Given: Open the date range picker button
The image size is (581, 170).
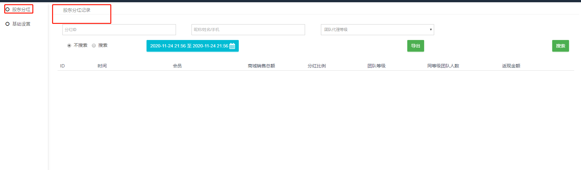Looking at the screenshot, I should coord(192,46).
